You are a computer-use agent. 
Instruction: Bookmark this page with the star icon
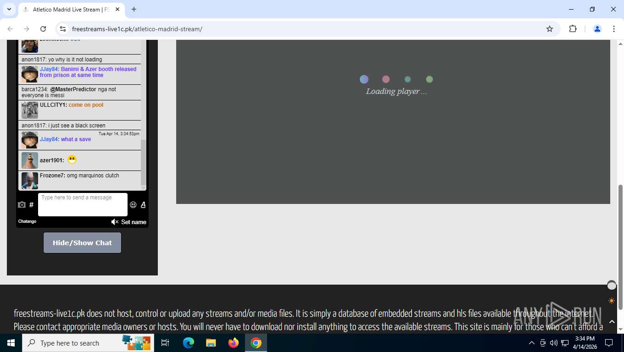click(x=550, y=29)
